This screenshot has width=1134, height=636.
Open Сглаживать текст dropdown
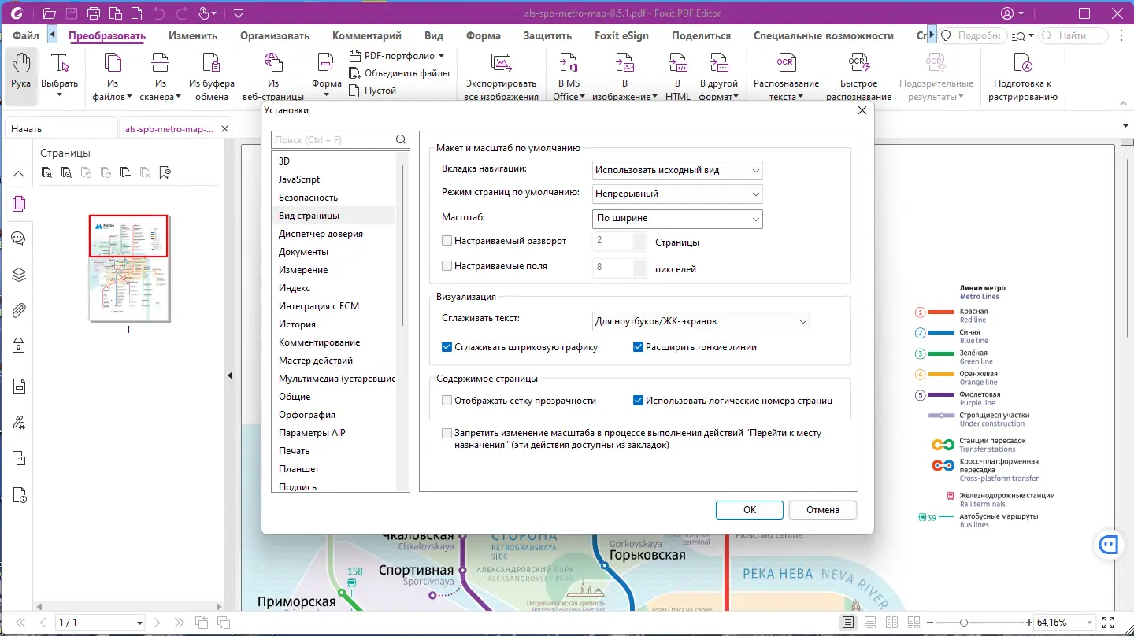[x=701, y=321]
